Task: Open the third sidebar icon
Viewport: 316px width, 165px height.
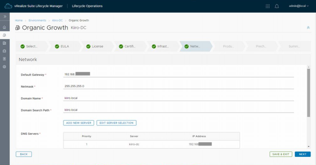Action: point(4,43)
